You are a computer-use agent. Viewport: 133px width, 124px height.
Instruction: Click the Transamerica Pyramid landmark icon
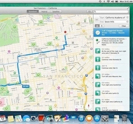click(x=90, y=36)
